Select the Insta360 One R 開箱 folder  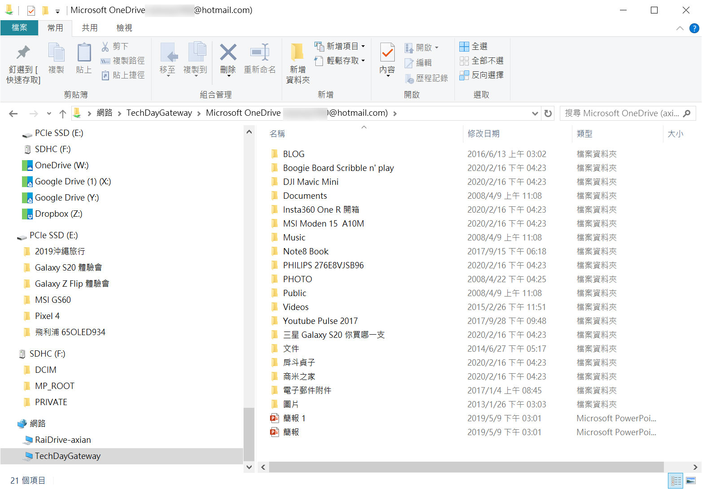315,210
